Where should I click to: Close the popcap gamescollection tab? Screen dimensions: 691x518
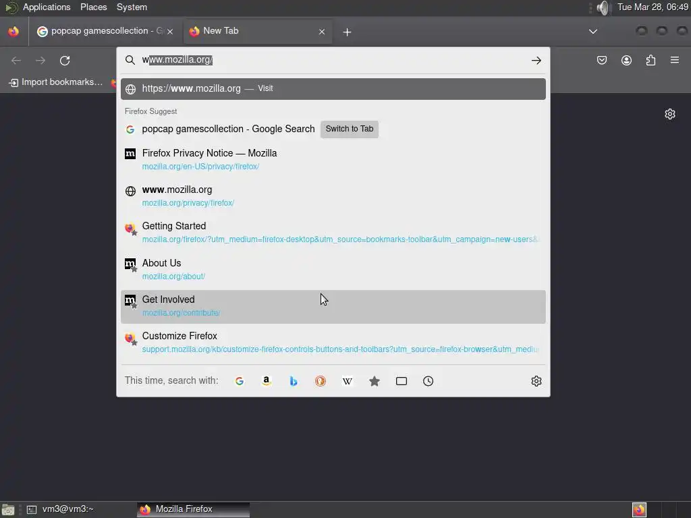click(170, 32)
